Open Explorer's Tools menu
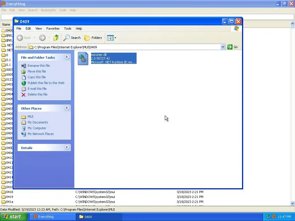This screenshot has width=295, height=221. (x=67, y=28)
